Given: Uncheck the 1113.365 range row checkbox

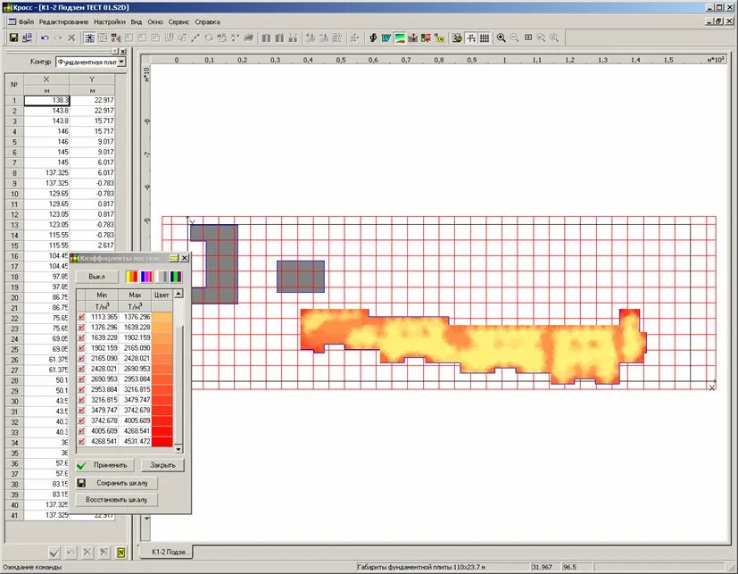Looking at the screenshot, I should [x=81, y=317].
